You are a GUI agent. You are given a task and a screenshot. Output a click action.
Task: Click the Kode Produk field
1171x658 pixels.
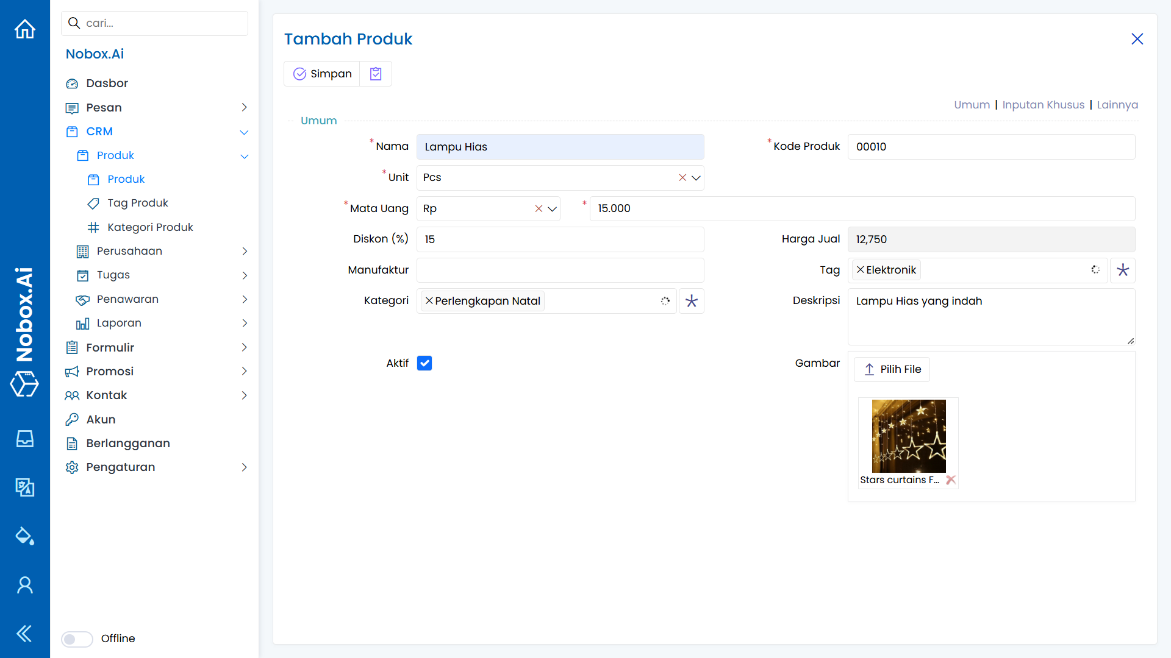pos(991,147)
